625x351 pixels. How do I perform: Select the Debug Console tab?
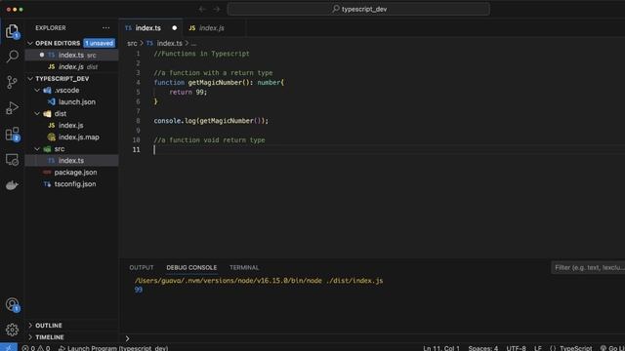coord(191,267)
